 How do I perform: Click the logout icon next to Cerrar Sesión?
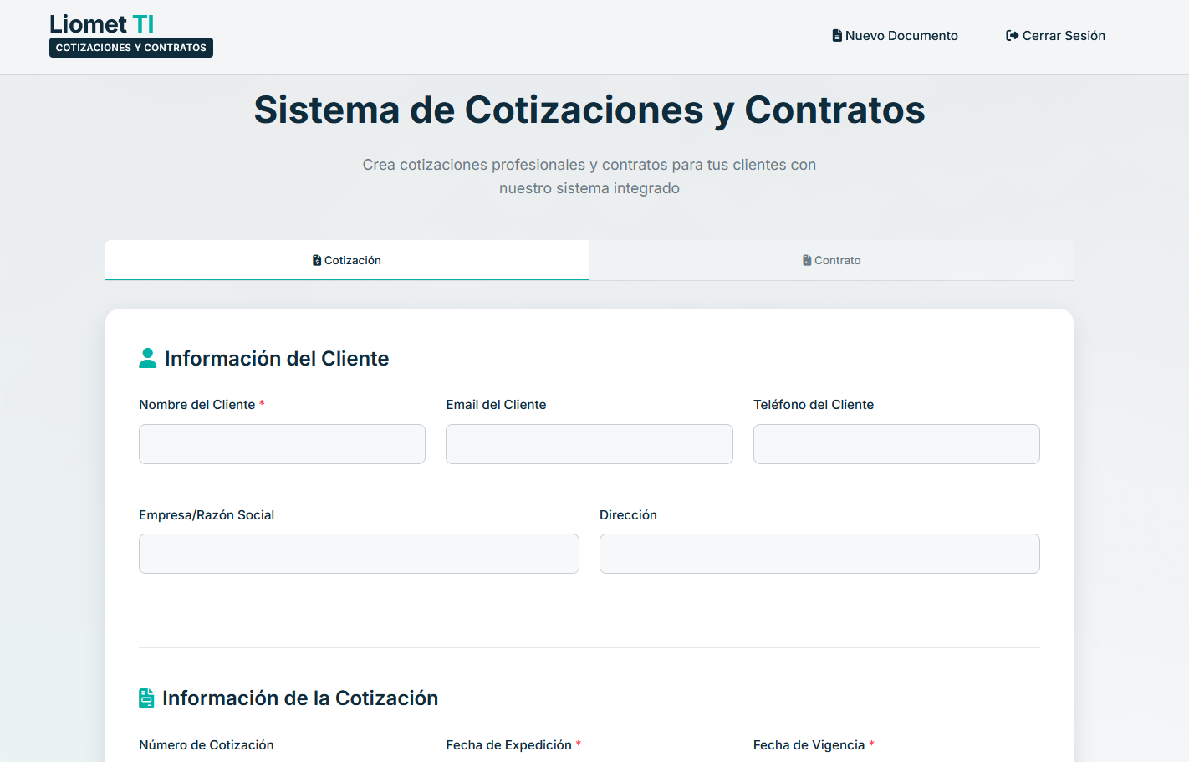(x=1011, y=34)
